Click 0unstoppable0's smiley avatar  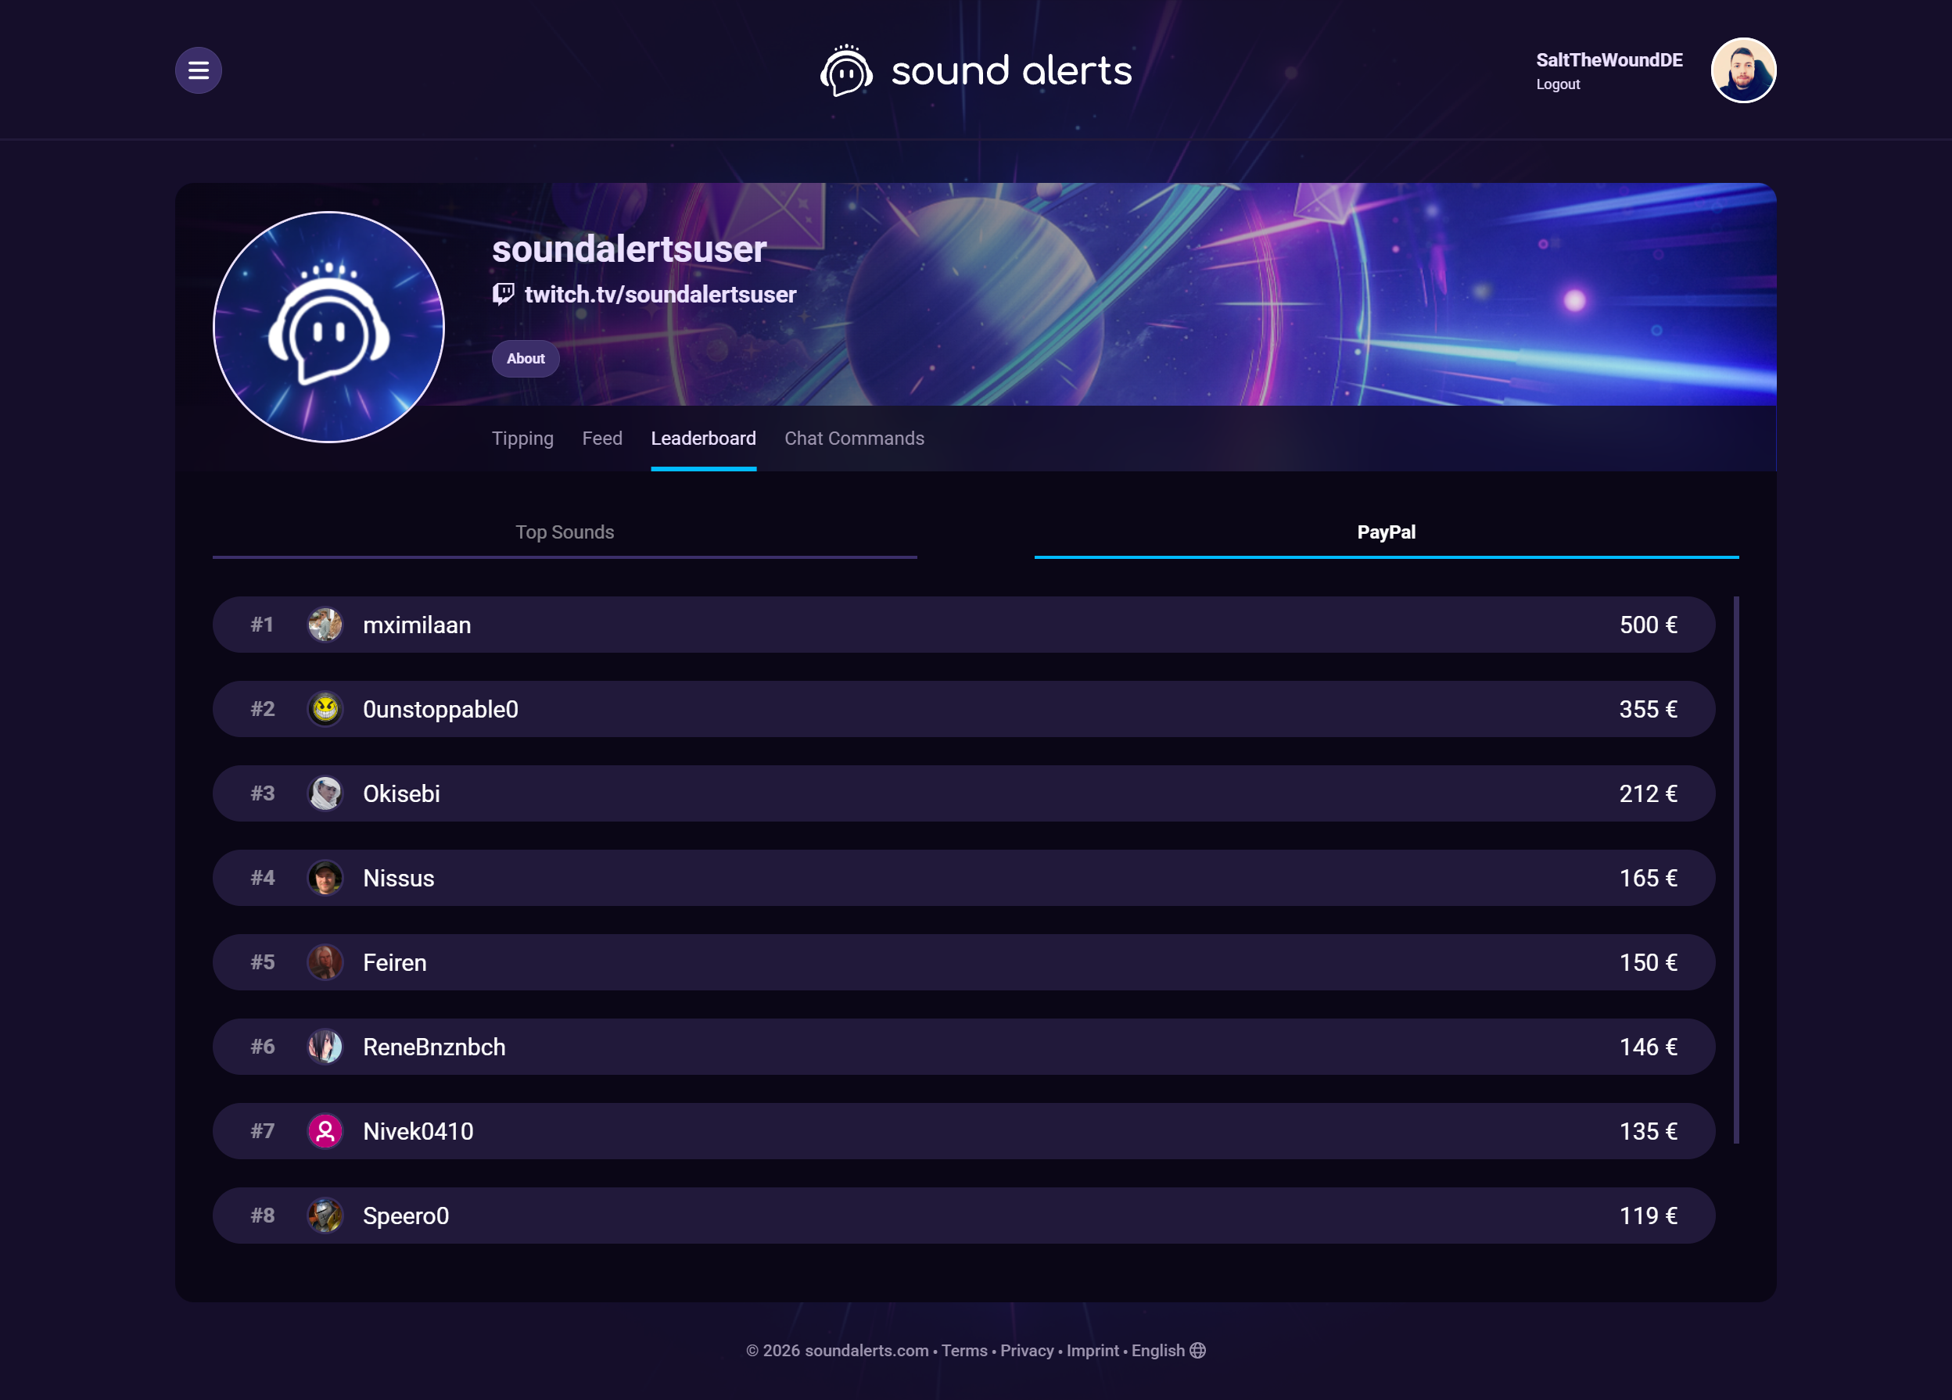[325, 709]
